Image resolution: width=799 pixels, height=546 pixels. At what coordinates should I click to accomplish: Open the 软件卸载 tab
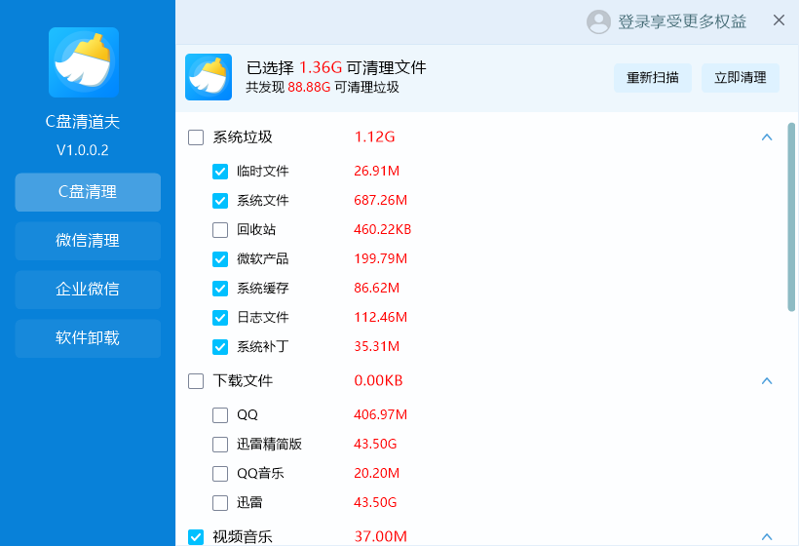pyautogui.click(x=88, y=338)
